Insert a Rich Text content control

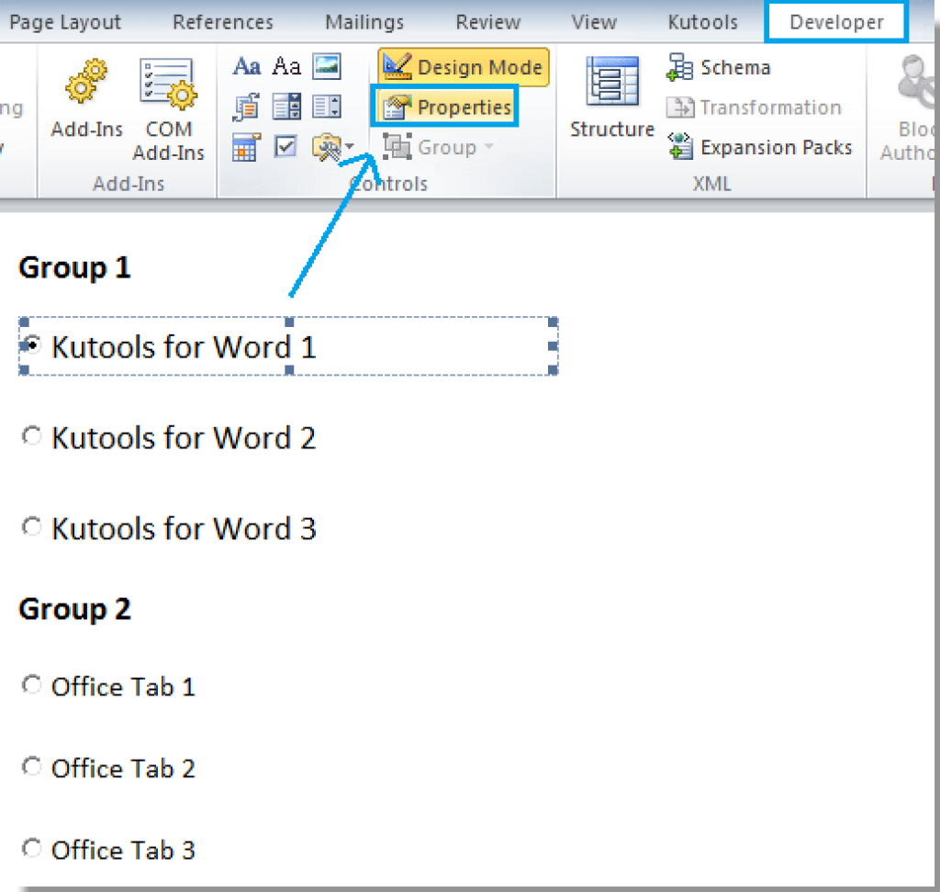pyautogui.click(x=246, y=65)
